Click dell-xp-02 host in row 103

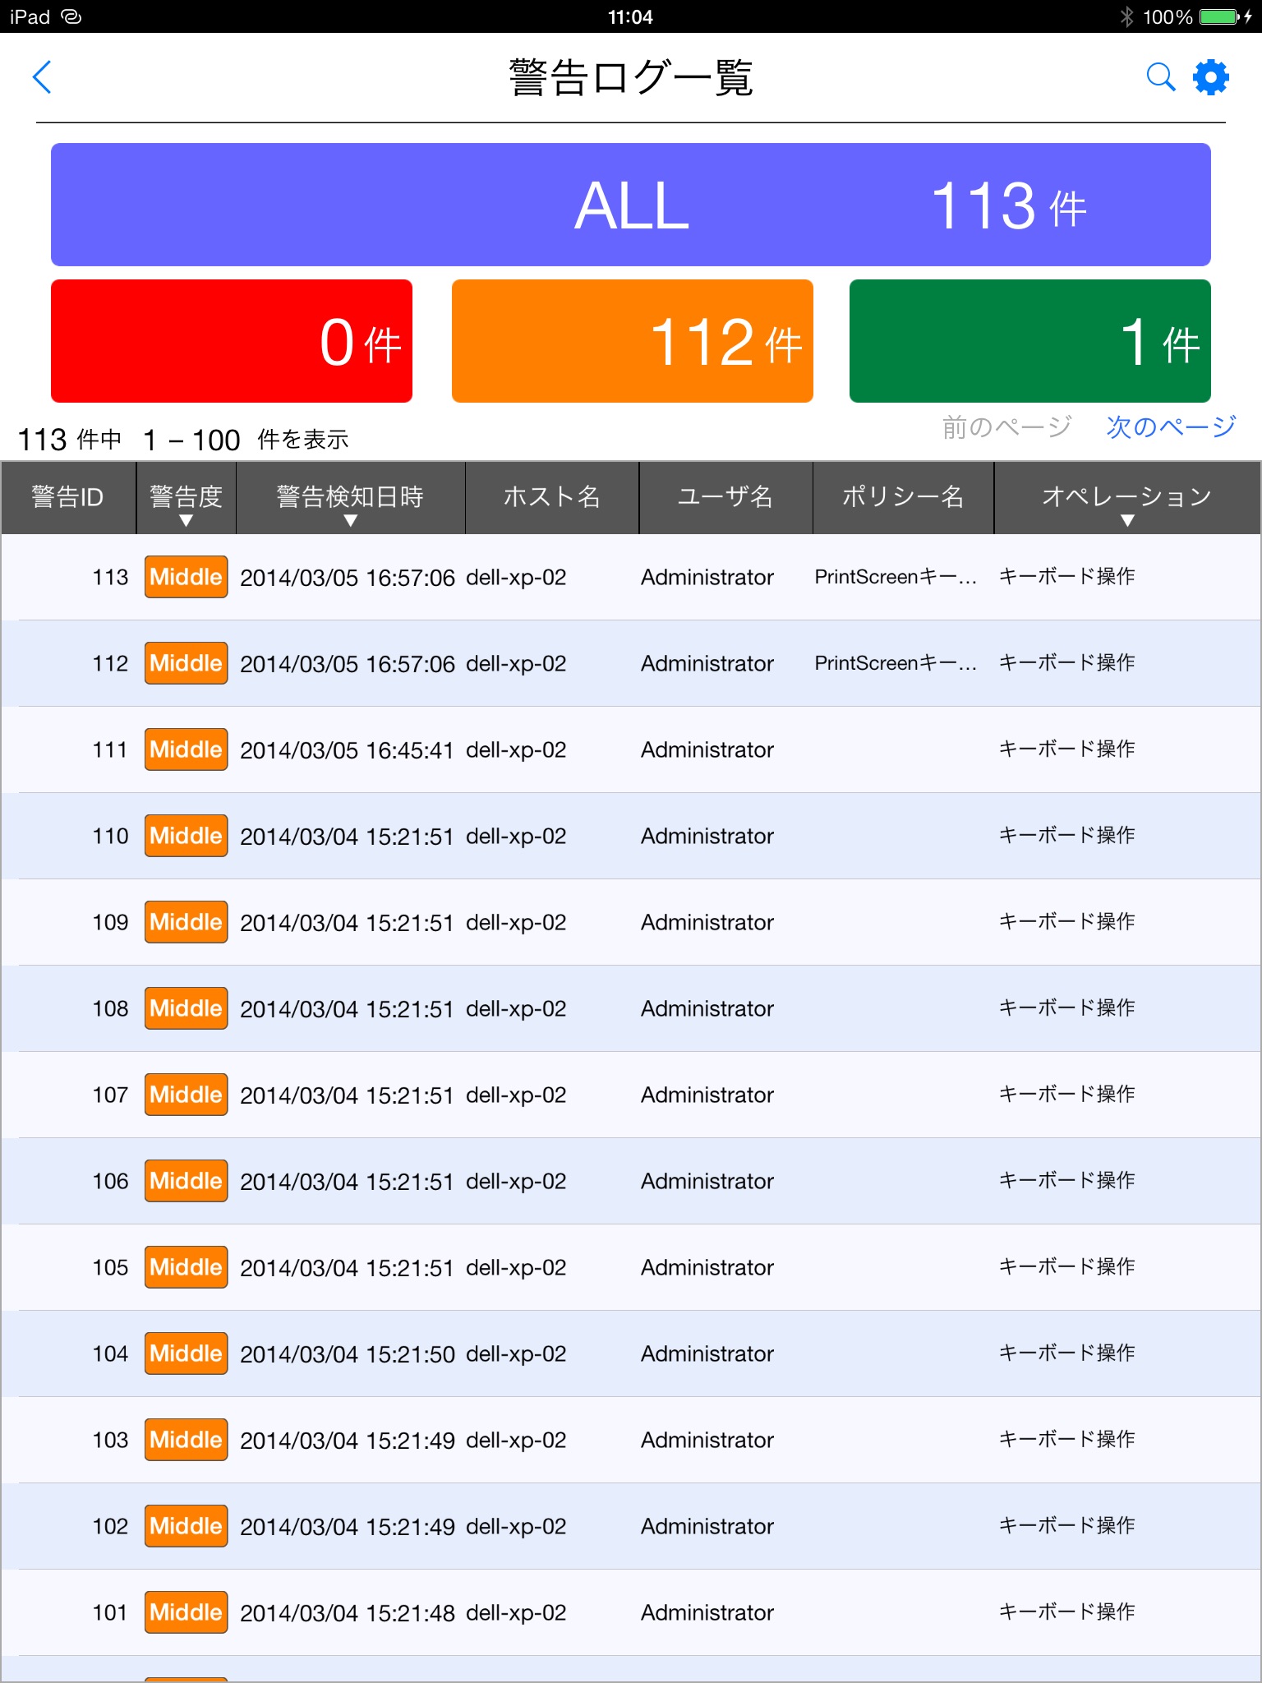coord(516,1441)
